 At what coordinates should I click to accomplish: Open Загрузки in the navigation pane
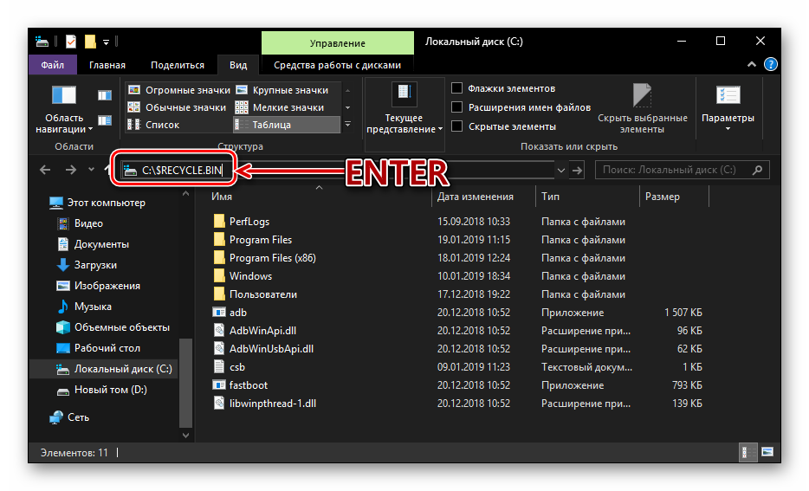[87, 265]
